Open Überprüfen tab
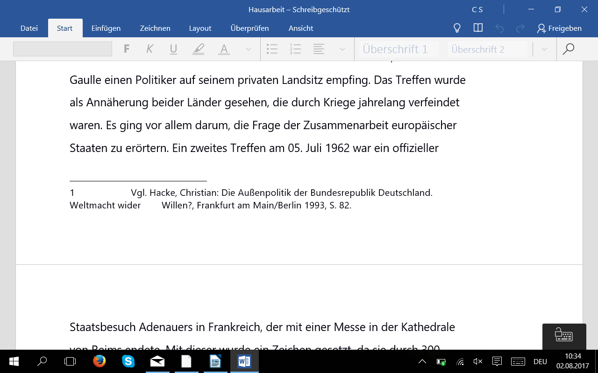Image resolution: width=598 pixels, height=373 pixels. click(x=250, y=28)
